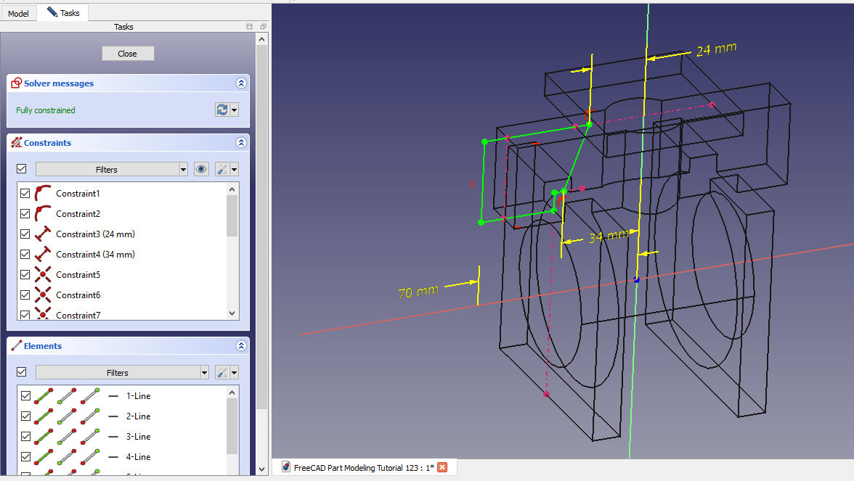This screenshot has height=481, width=854.
Task: Click the Elements settings tools icon
Action: [x=223, y=372]
